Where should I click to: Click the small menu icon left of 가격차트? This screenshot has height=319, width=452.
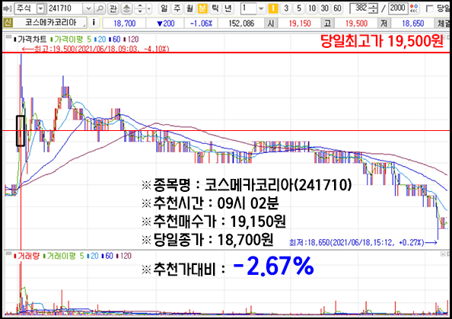8,37
